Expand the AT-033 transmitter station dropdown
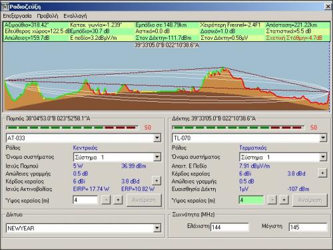The image size is (333, 250). click(x=157, y=138)
